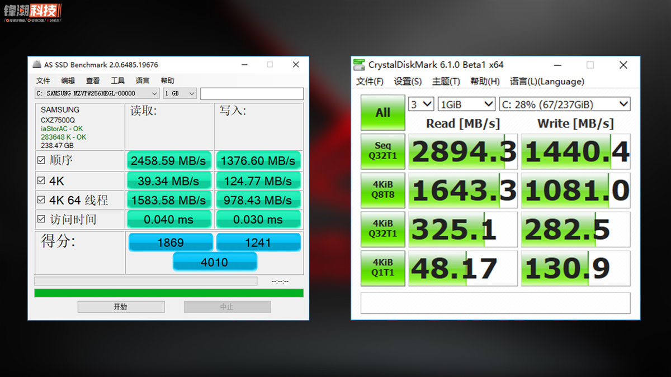Screen dimensions: 671x377
Task: Click the write score 1241
Action: [x=258, y=242]
